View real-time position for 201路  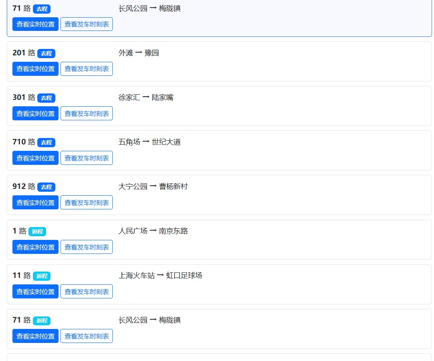pyautogui.click(x=35, y=69)
